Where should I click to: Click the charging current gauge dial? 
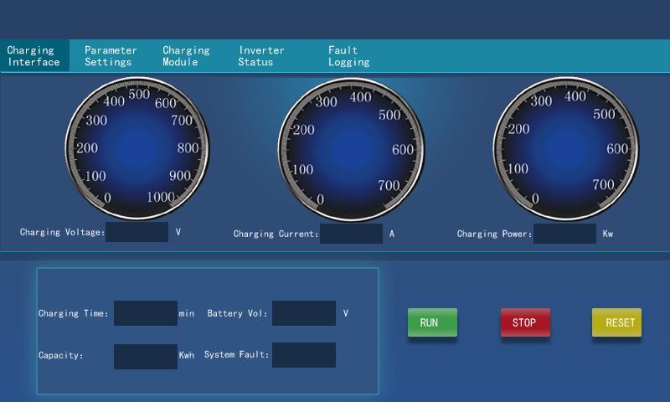tap(350, 149)
